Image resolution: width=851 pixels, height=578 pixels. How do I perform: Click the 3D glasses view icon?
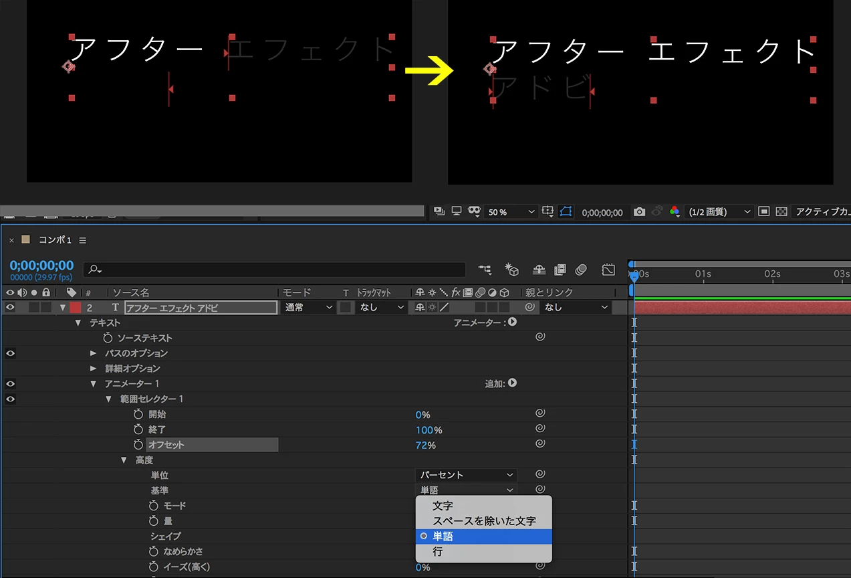pyautogui.click(x=475, y=211)
